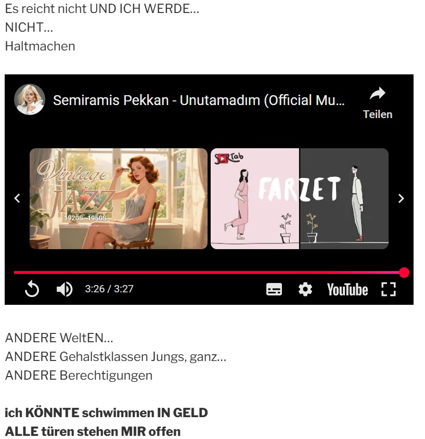Open the player settings gear
Image resolution: width=425 pixels, height=439 pixels.
(x=305, y=289)
